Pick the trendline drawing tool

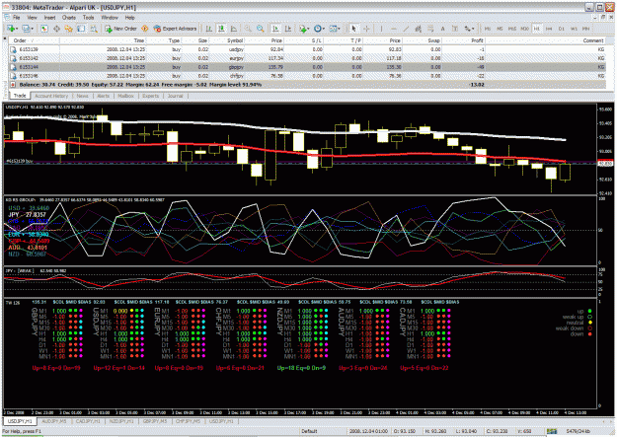[406, 29]
